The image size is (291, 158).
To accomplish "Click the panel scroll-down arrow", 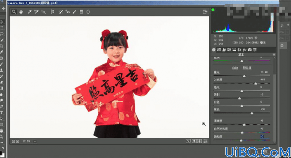I will click(274, 142).
